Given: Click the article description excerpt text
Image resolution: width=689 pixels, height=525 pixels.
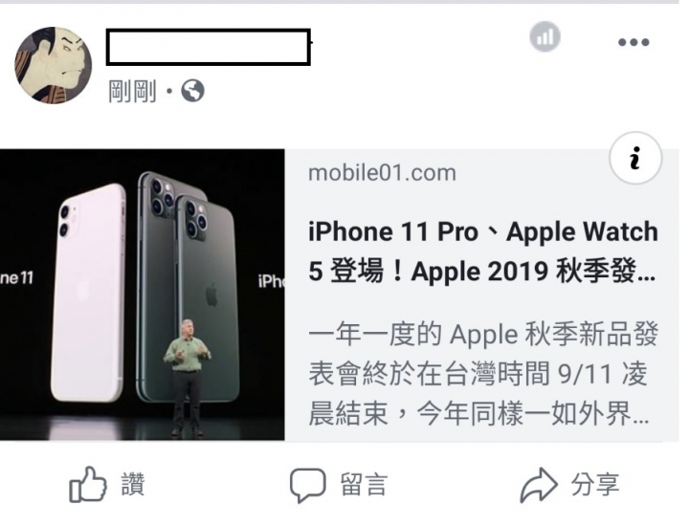Looking at the screenshot, I should tap(483, 374).
